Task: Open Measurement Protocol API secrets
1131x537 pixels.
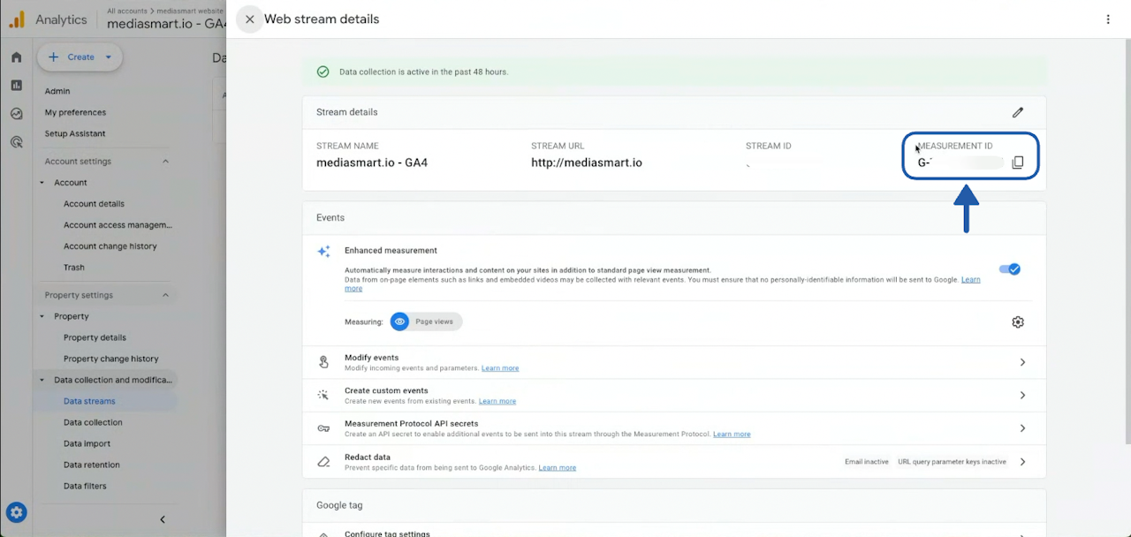Action: 673,428
